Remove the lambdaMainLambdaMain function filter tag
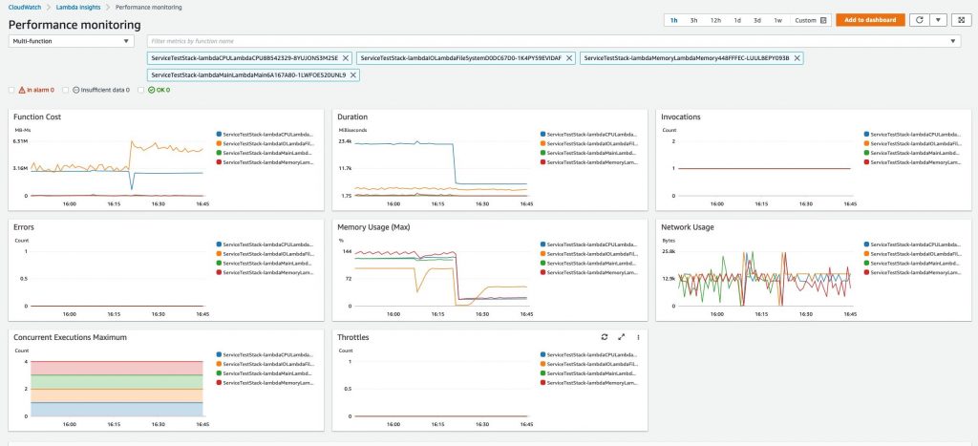This screenshot has width=978, height=446. [353, 74]
